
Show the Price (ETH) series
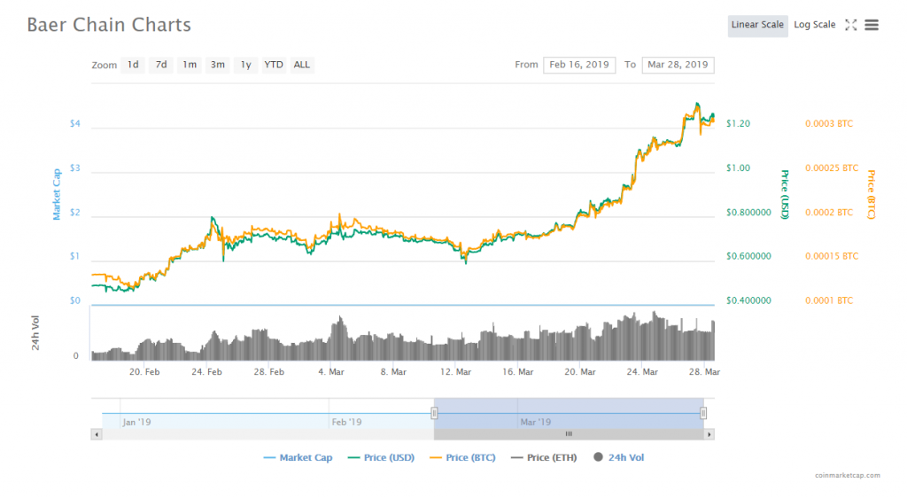point(545,457)
